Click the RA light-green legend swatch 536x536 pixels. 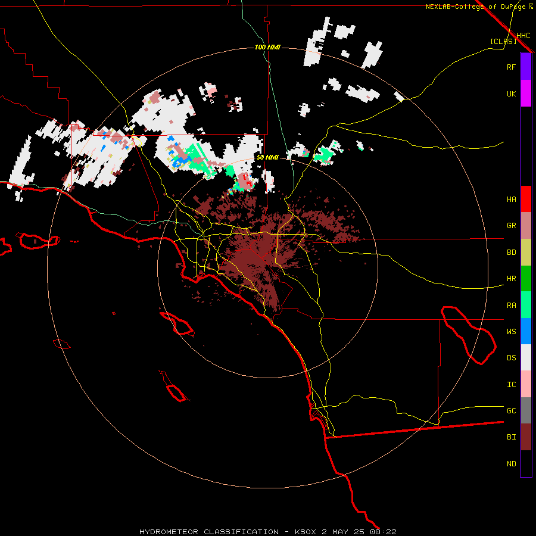[x=526, y=305]
